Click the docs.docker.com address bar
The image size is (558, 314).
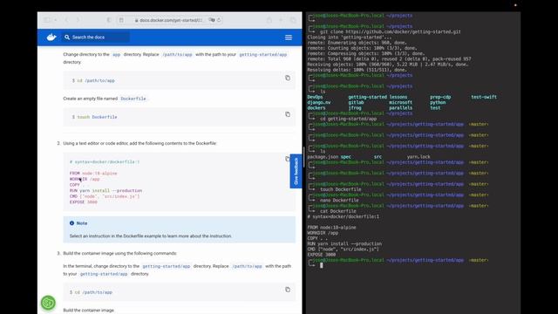169,20
